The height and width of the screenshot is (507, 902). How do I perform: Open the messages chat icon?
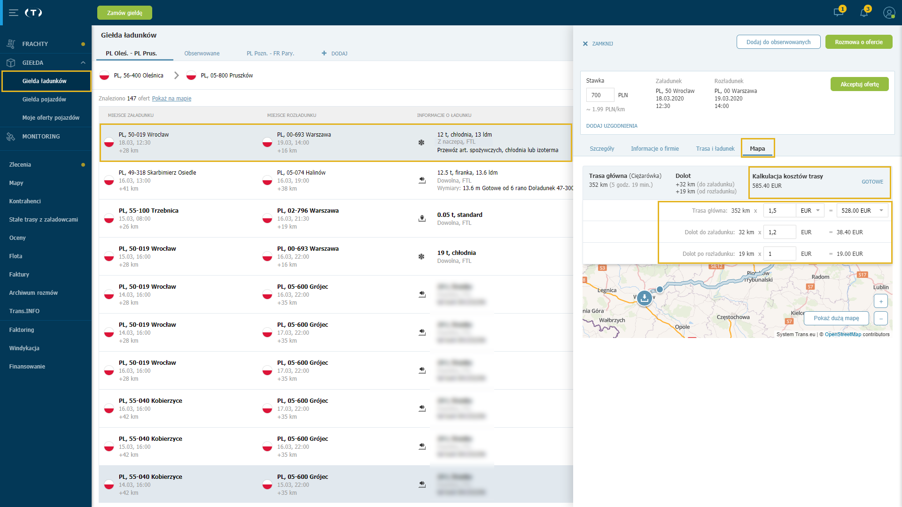(x=839, y=12)
